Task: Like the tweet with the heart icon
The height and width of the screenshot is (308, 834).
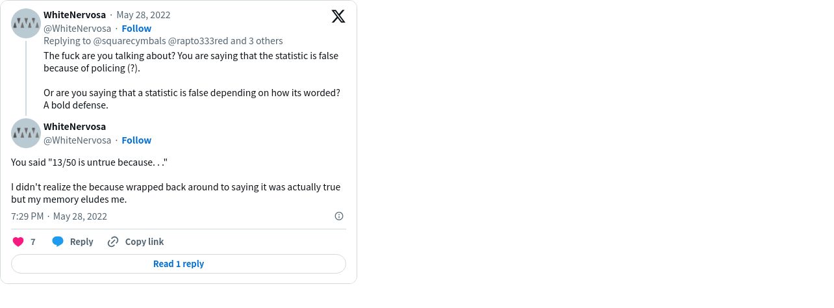Action: click(18, 242)
